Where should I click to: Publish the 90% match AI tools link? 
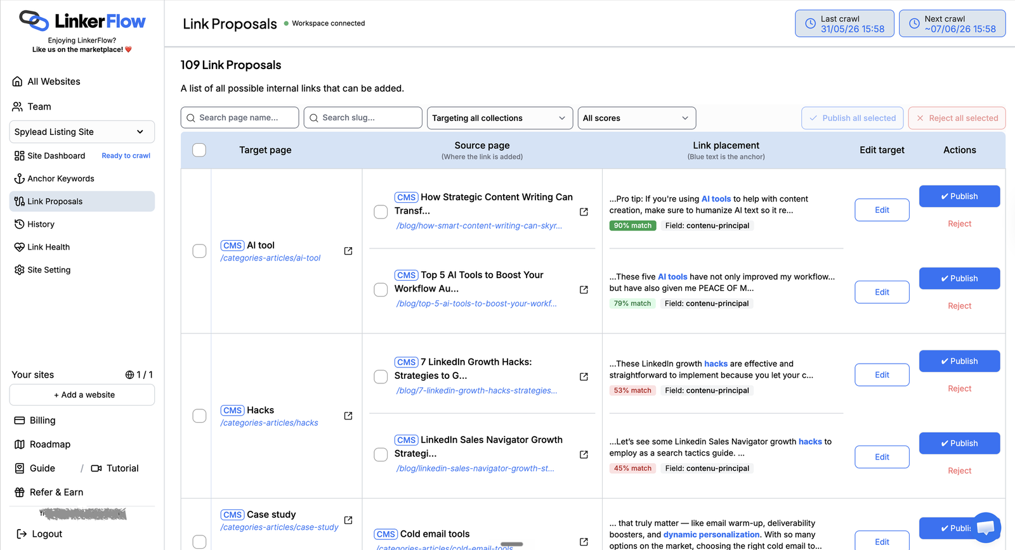[960, 196]
